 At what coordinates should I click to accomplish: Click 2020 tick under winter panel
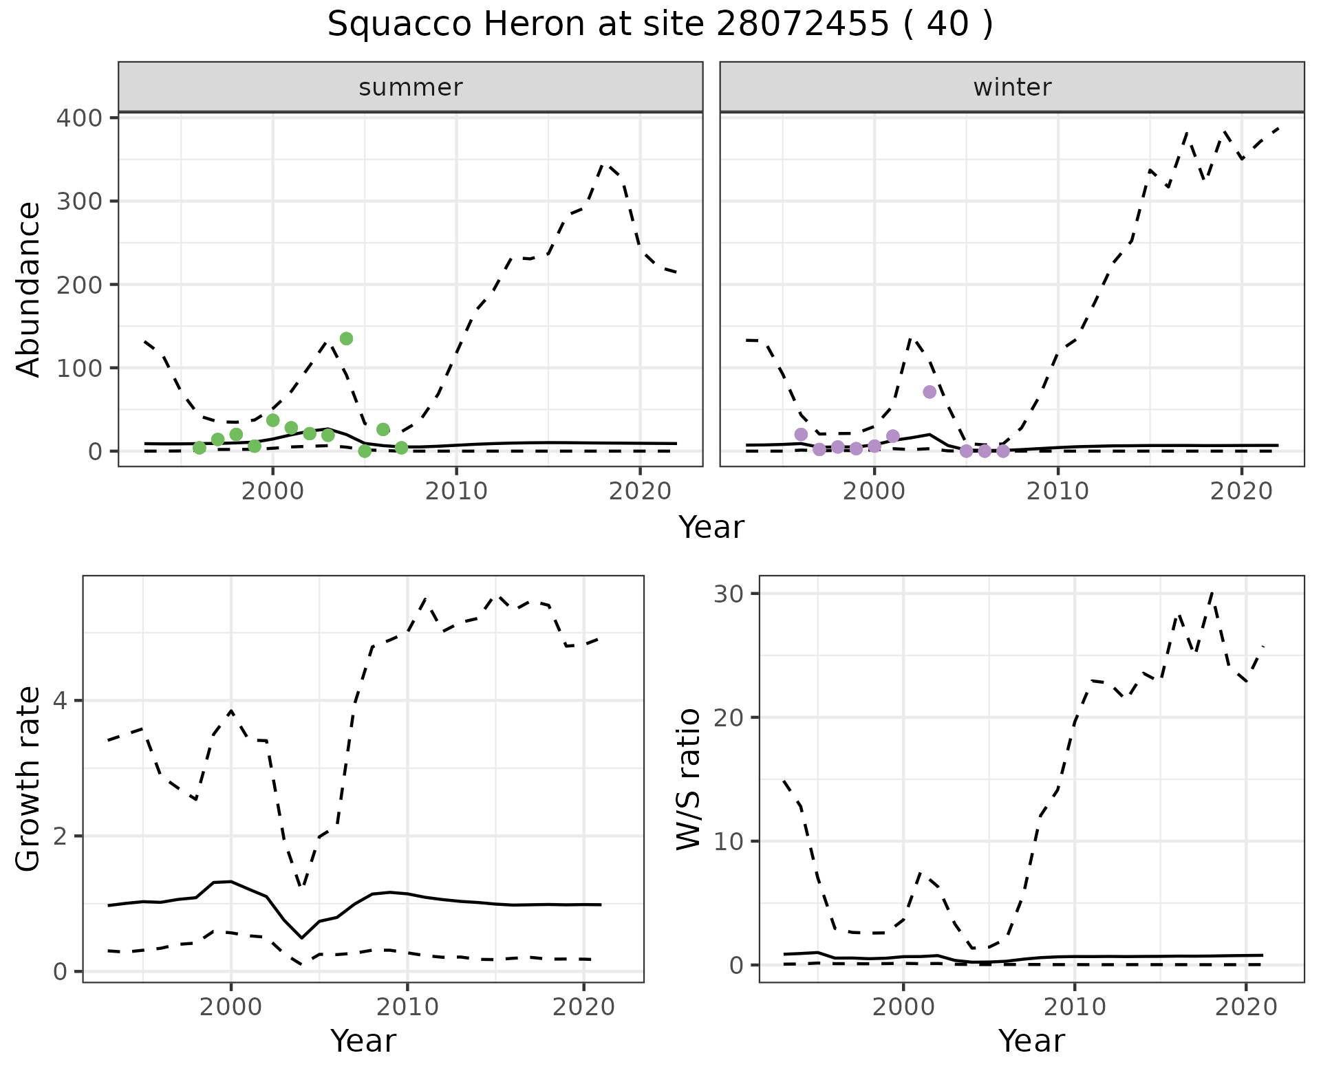[1241, 491]
